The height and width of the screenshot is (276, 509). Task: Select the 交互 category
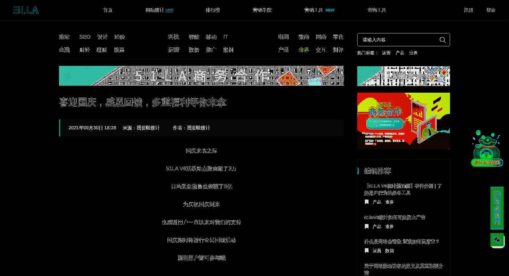coord(321,50)
